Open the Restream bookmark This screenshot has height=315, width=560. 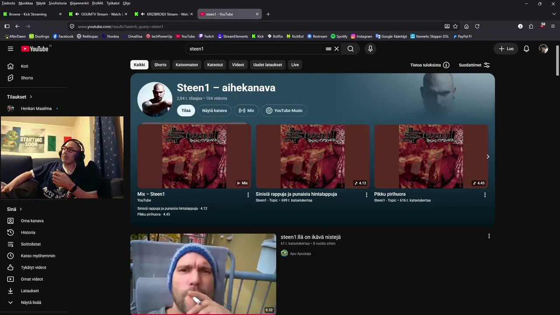317,36
